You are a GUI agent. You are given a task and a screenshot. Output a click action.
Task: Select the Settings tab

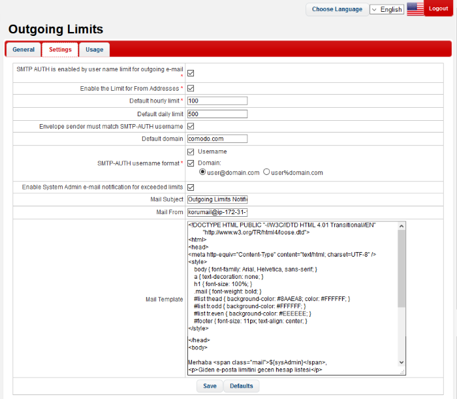60,50
